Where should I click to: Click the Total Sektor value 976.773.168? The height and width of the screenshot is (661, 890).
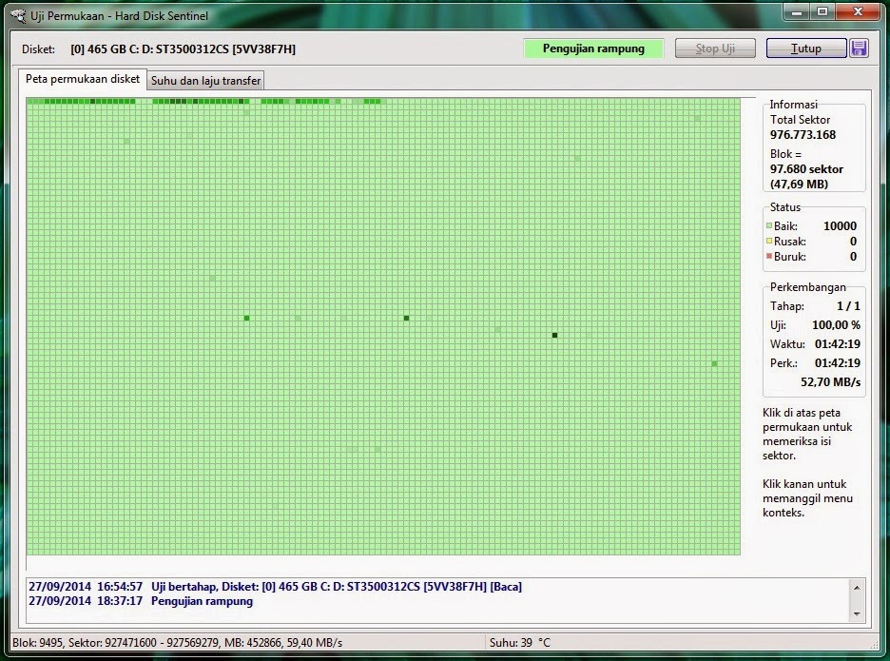pos(803,135)
